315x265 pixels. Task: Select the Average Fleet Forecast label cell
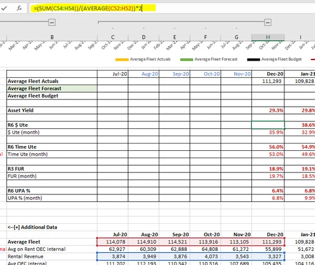[52, 88]
